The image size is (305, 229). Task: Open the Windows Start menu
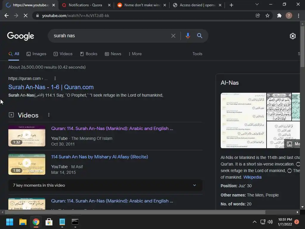click(10, 222)
